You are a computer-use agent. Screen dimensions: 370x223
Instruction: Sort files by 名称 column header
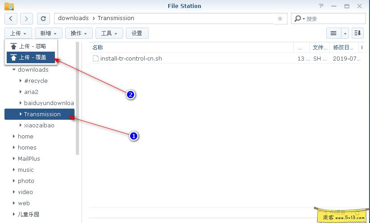[98, 48]
